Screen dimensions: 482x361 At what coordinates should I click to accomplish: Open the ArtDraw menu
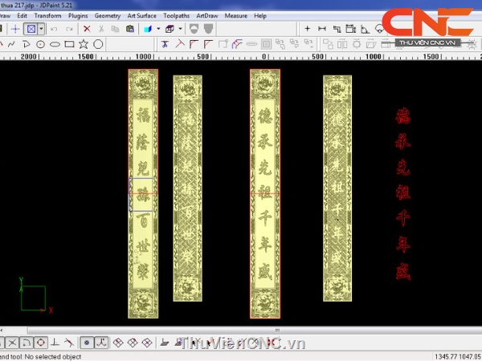click(x=207, y=16)
